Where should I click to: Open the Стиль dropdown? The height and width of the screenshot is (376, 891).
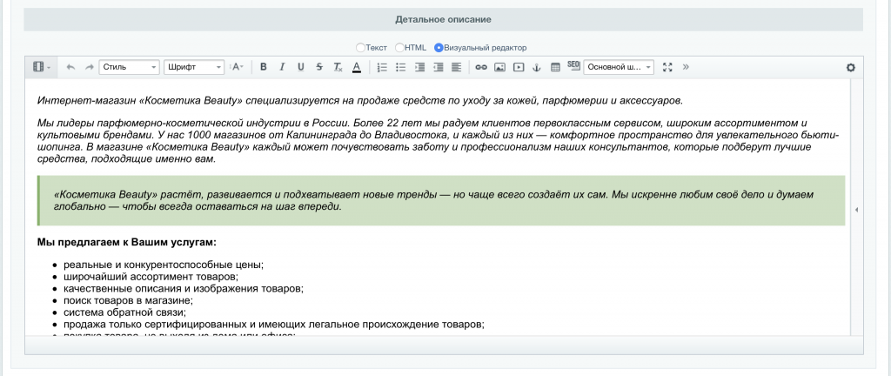[x=130, y=67]
